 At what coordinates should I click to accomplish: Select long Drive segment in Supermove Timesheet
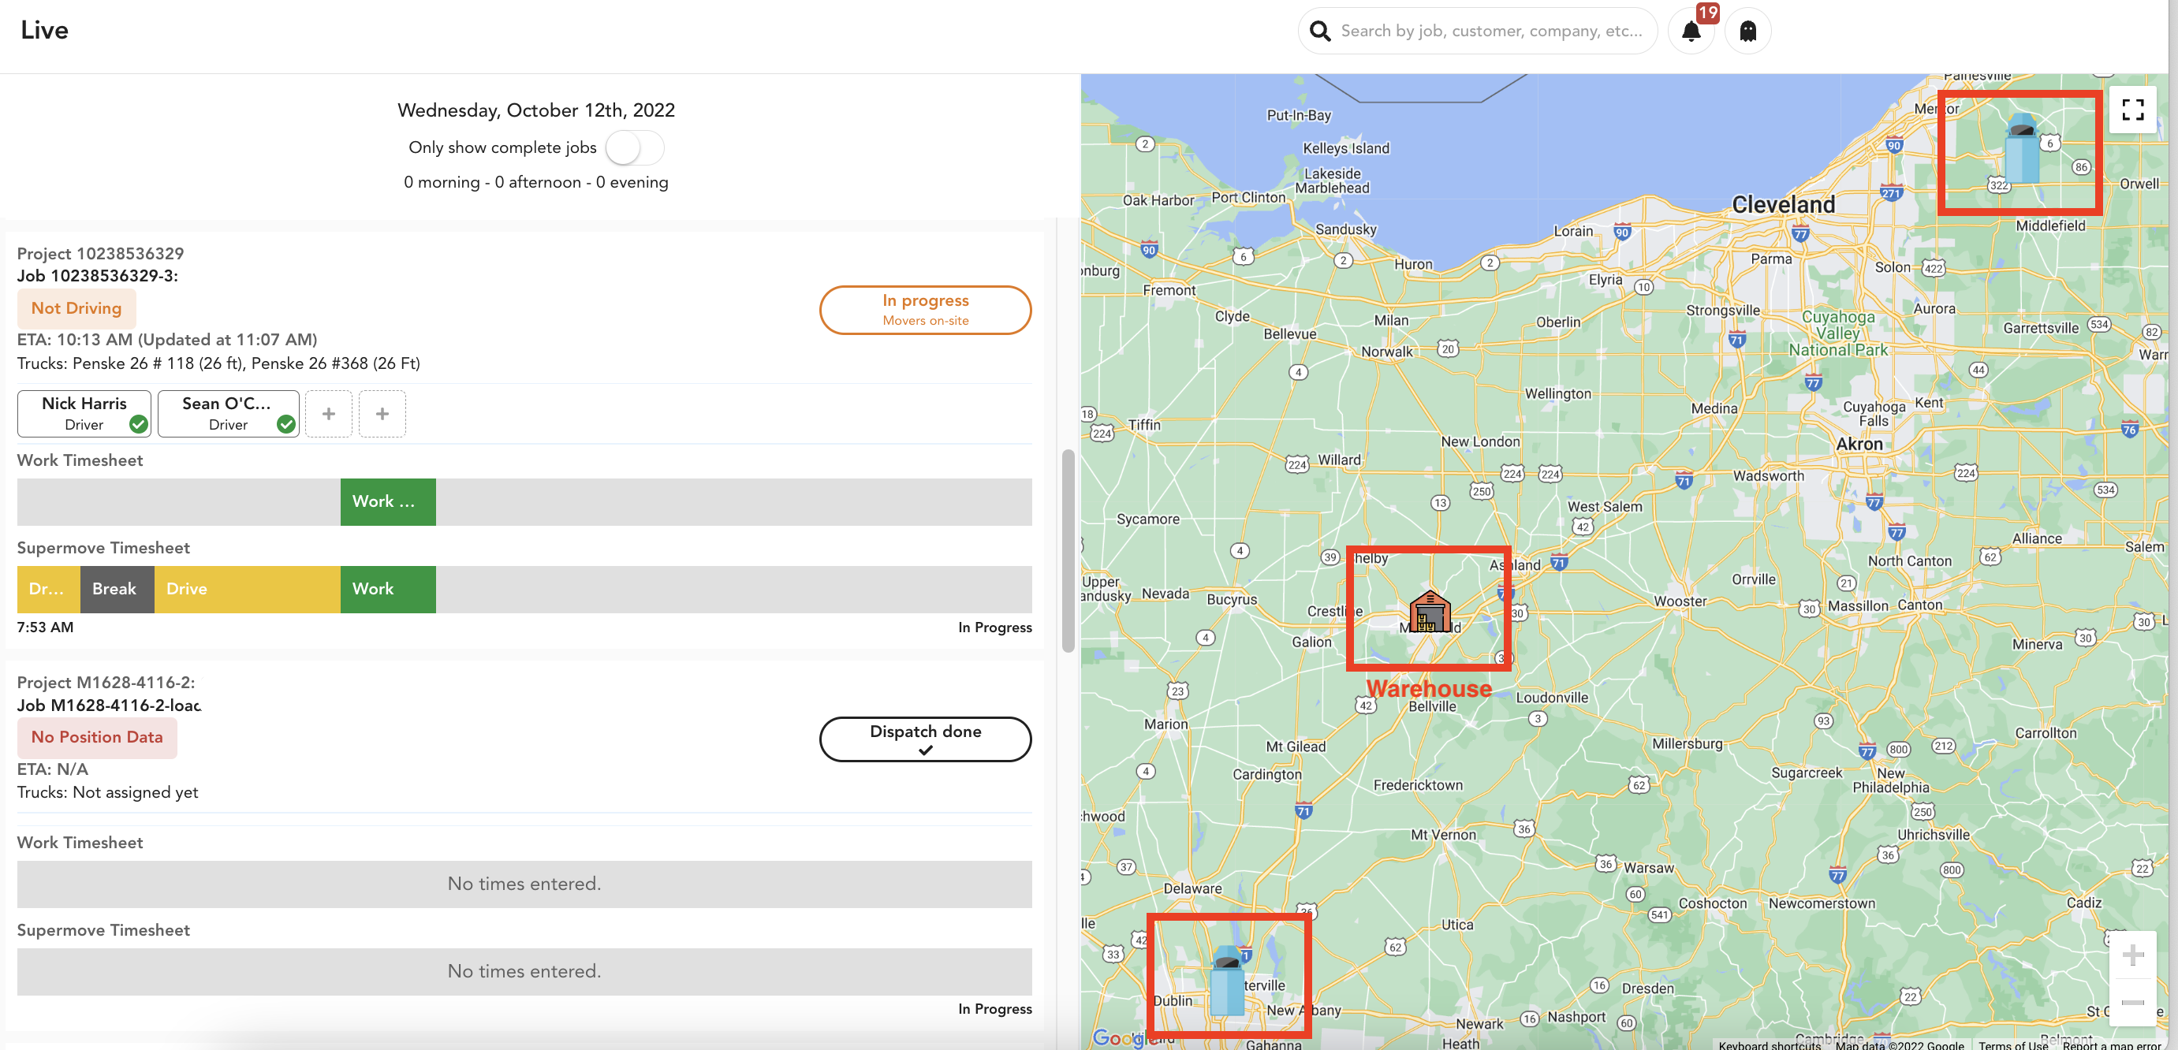(x=248, y=590)
